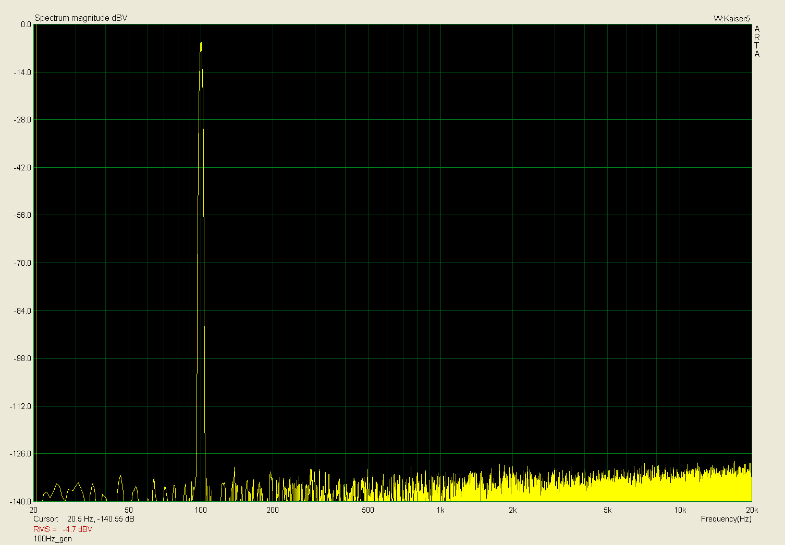The height and width of the screenshot is (545, 785).
Task: Click the 200 frequency axis label
Action: (273, 510)
